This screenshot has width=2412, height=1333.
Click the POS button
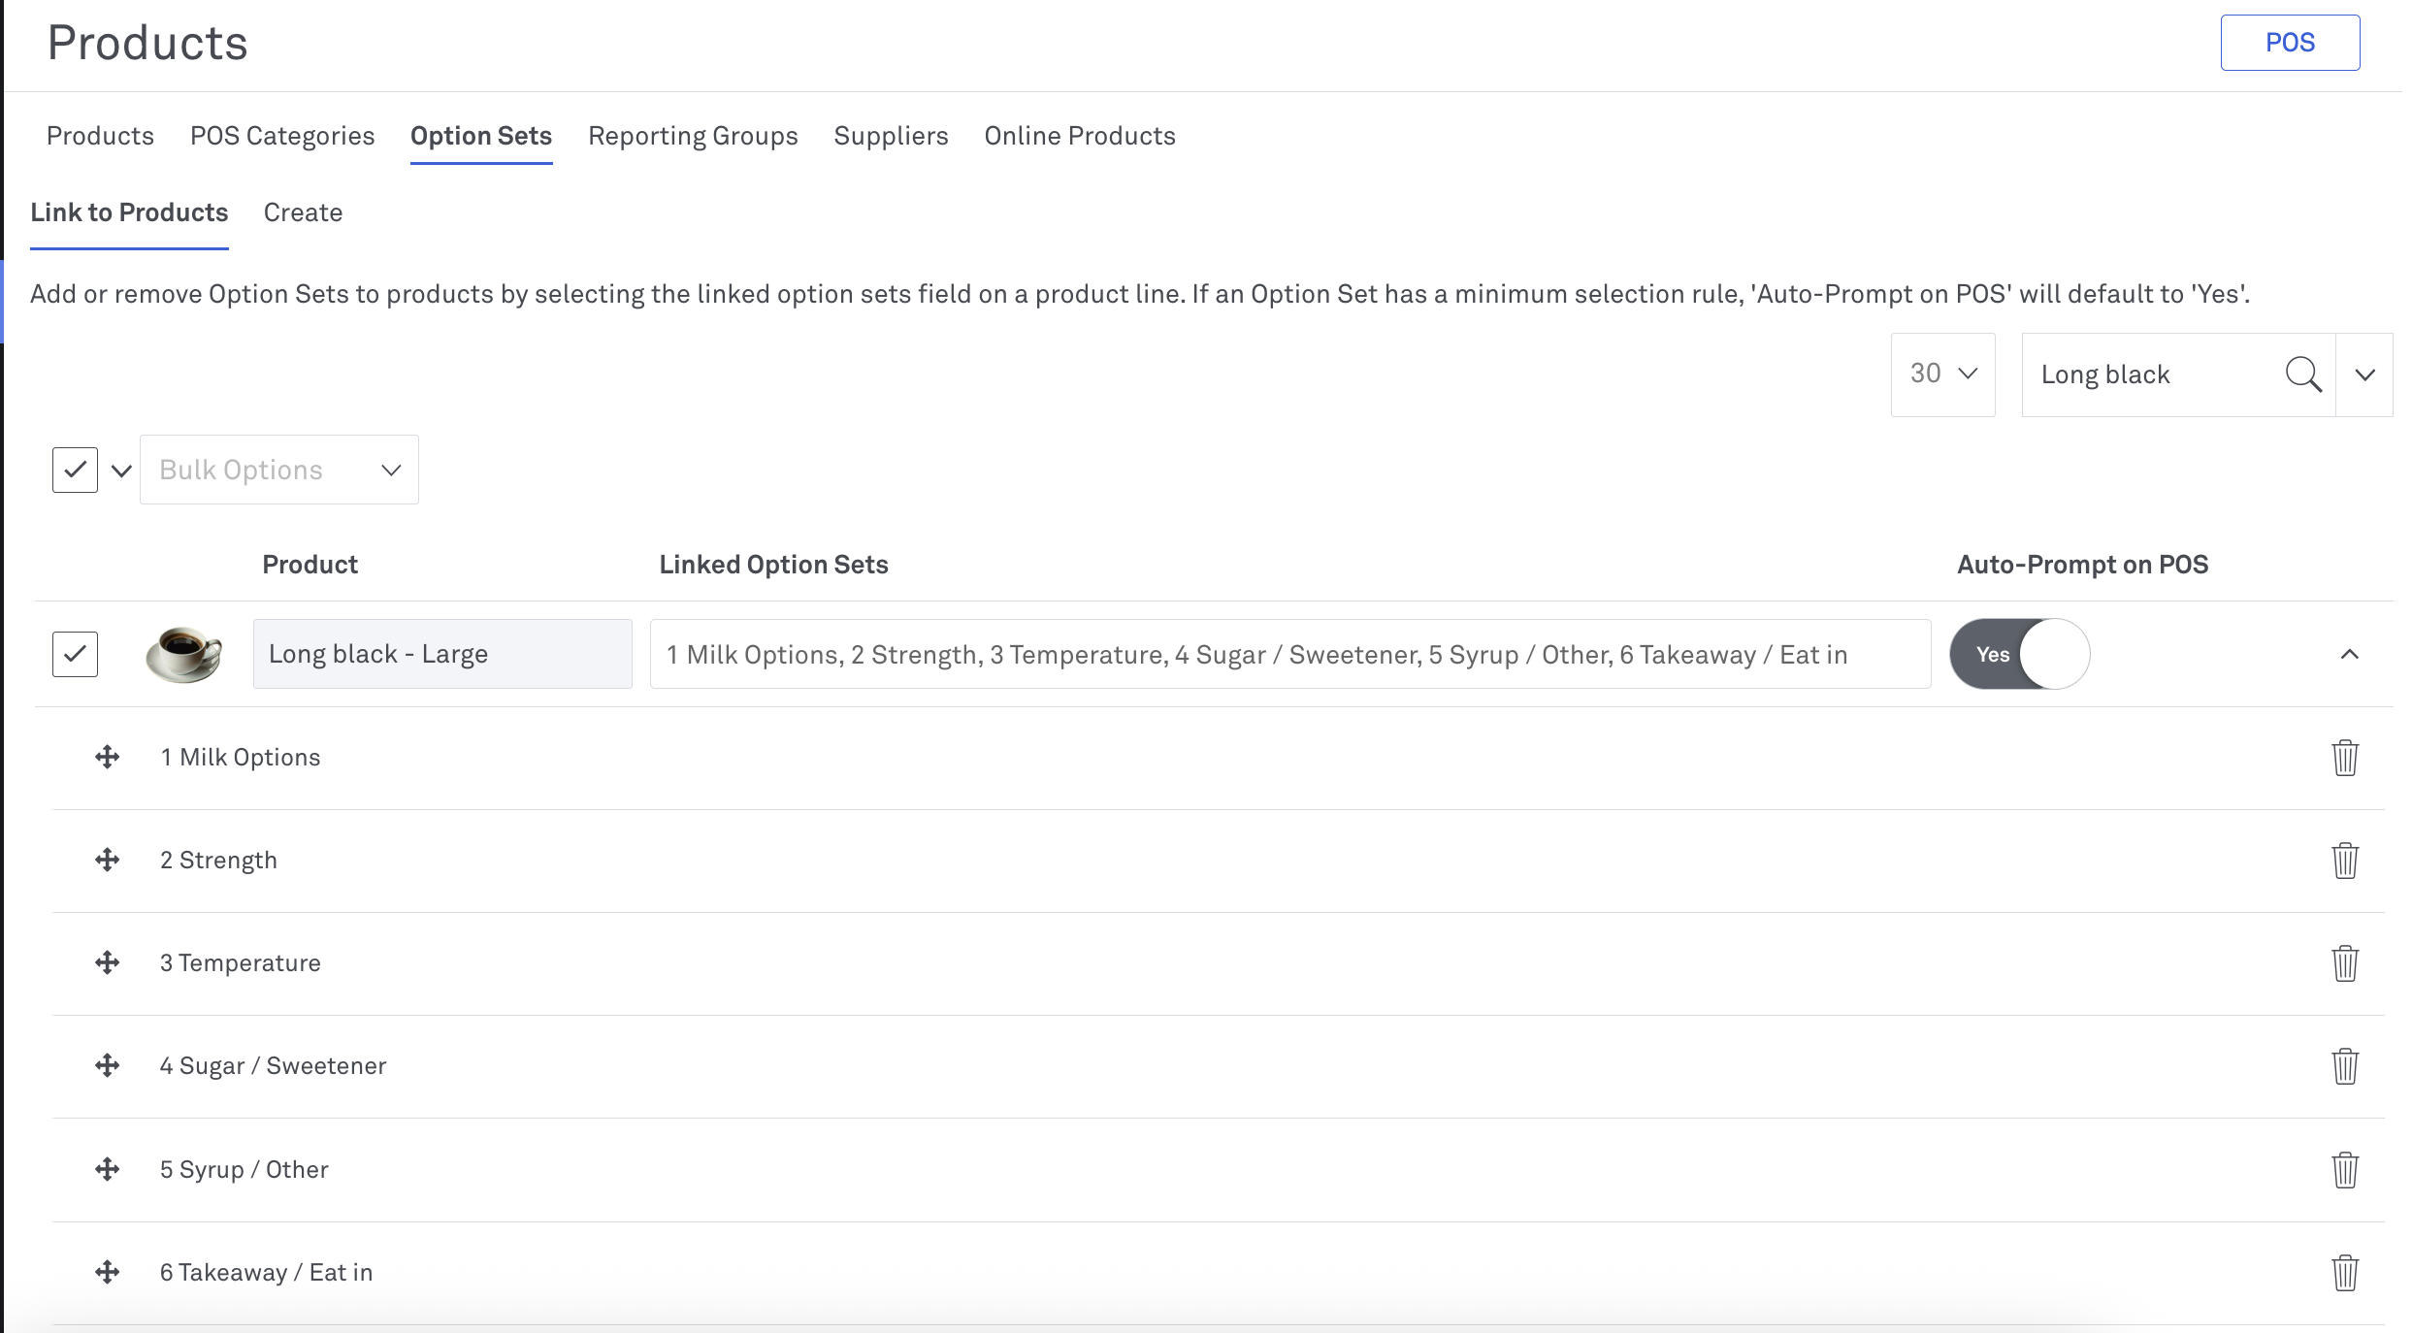(2290, 43)
